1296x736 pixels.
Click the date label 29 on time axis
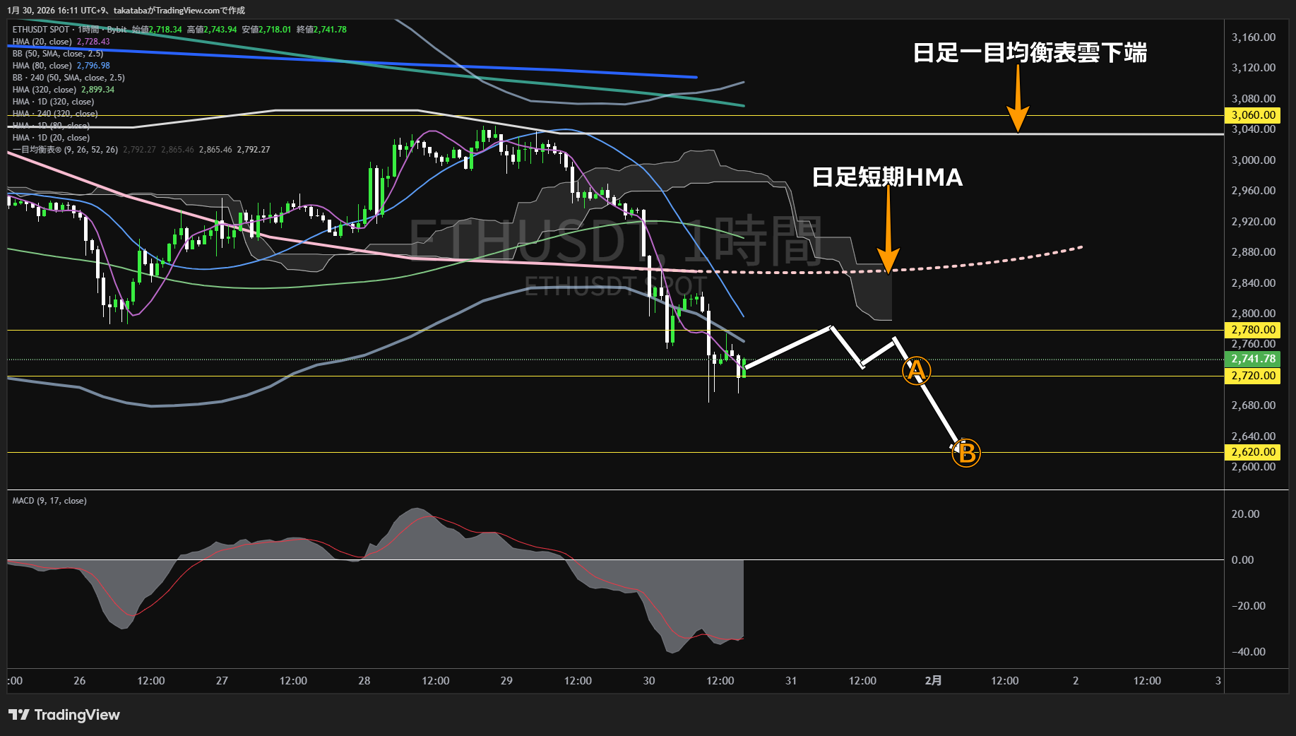[x=506, y=681]
